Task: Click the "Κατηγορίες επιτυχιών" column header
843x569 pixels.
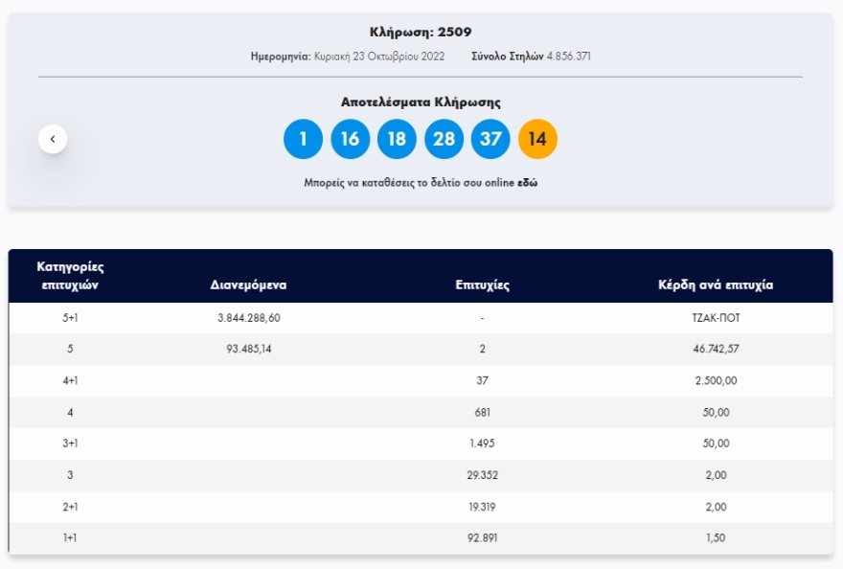Action: tap(70, 275)
